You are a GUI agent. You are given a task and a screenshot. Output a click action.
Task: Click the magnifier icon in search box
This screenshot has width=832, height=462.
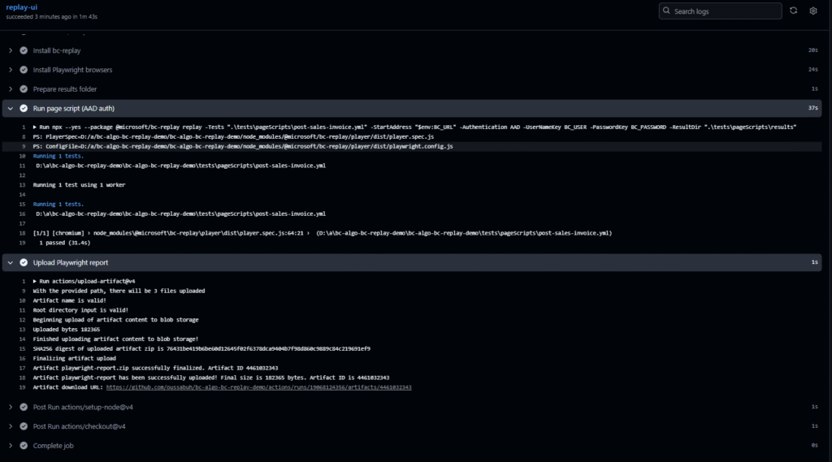[x=667, y=11]
